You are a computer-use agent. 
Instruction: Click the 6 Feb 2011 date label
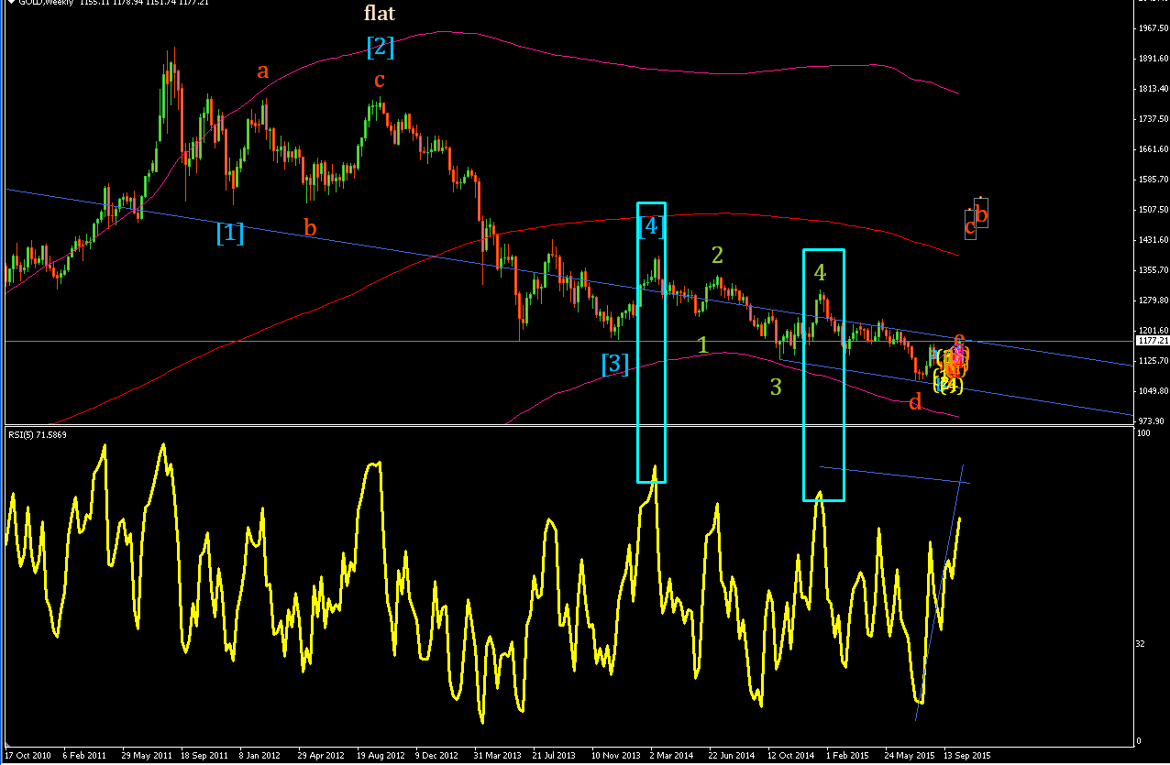(83, 756)
